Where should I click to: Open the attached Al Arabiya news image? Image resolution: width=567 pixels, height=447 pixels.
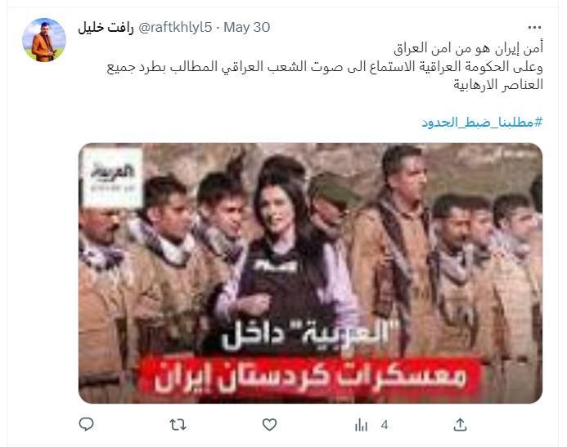tap(310, 273)
